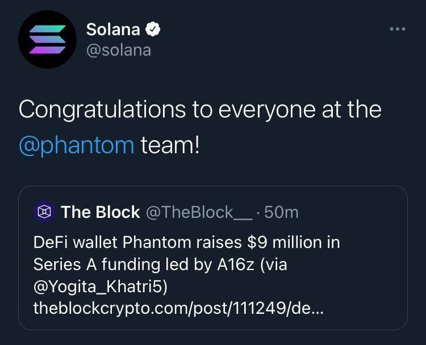Open the @phantom mention link
Viewport: 426px width, 345px height.
pyautogui.click(x=76, y=145)
